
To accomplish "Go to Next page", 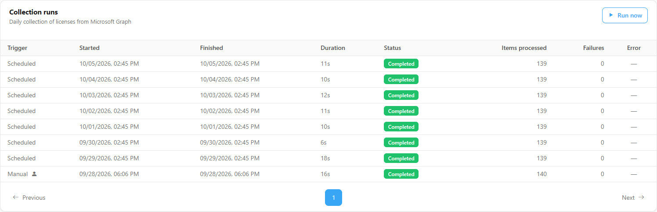I will pos(633,198).
